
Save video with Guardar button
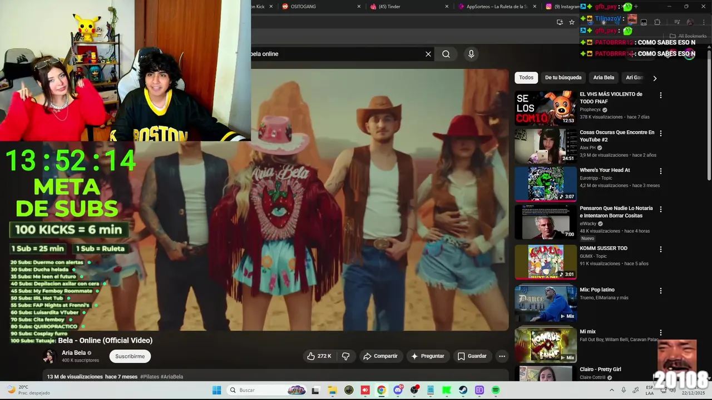472,356
